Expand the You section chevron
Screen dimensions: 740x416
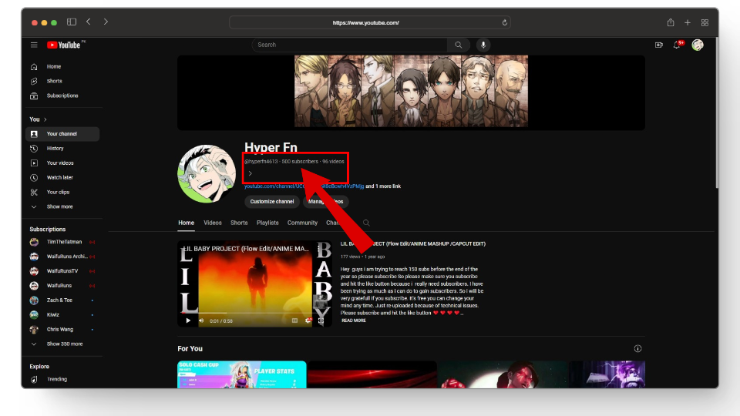coord(45,120)
